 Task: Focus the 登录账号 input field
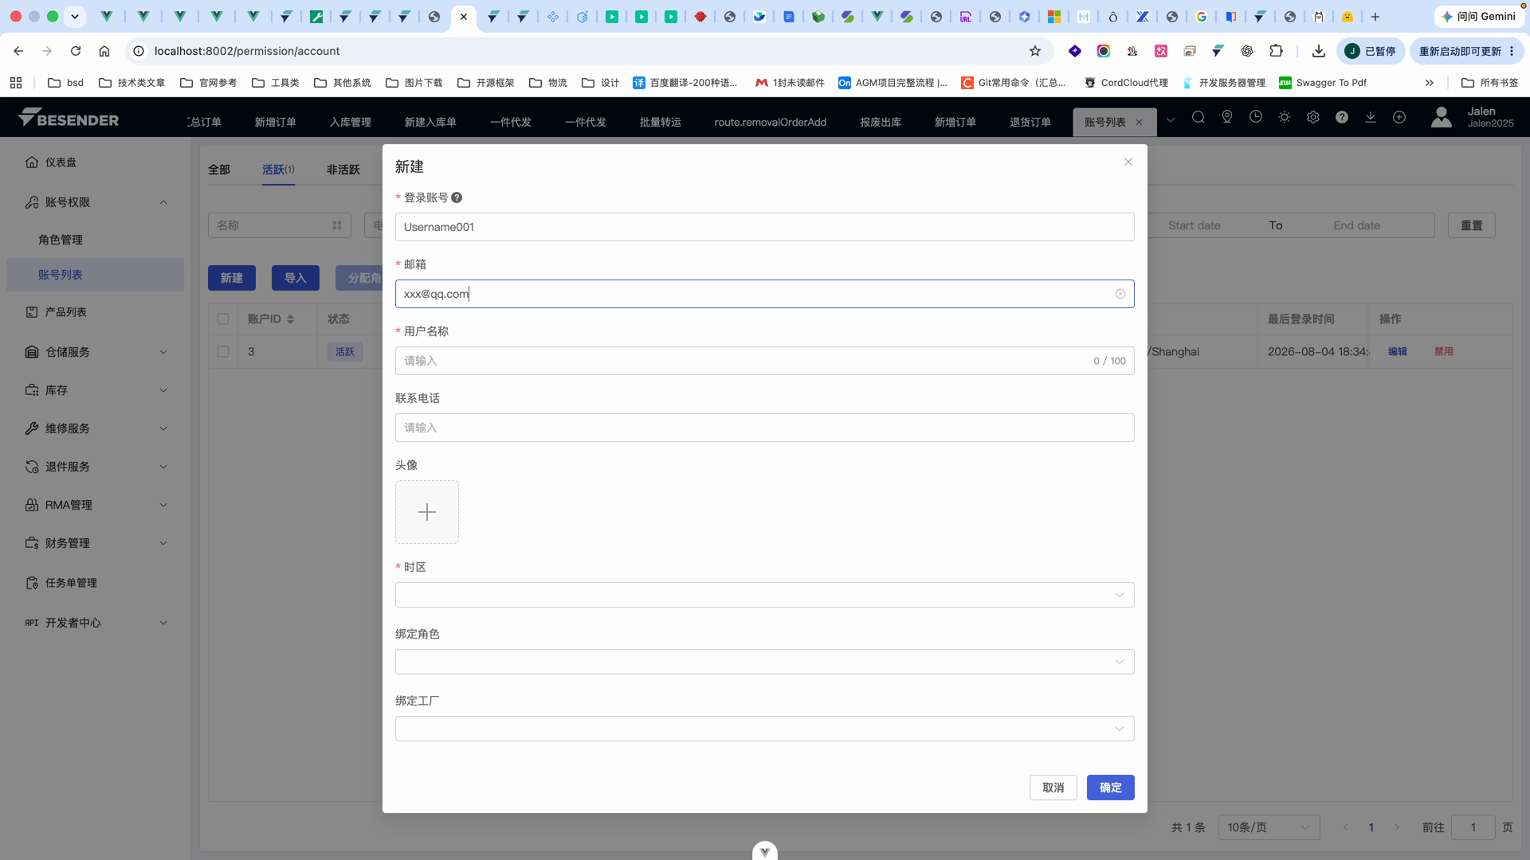(764, 227)
